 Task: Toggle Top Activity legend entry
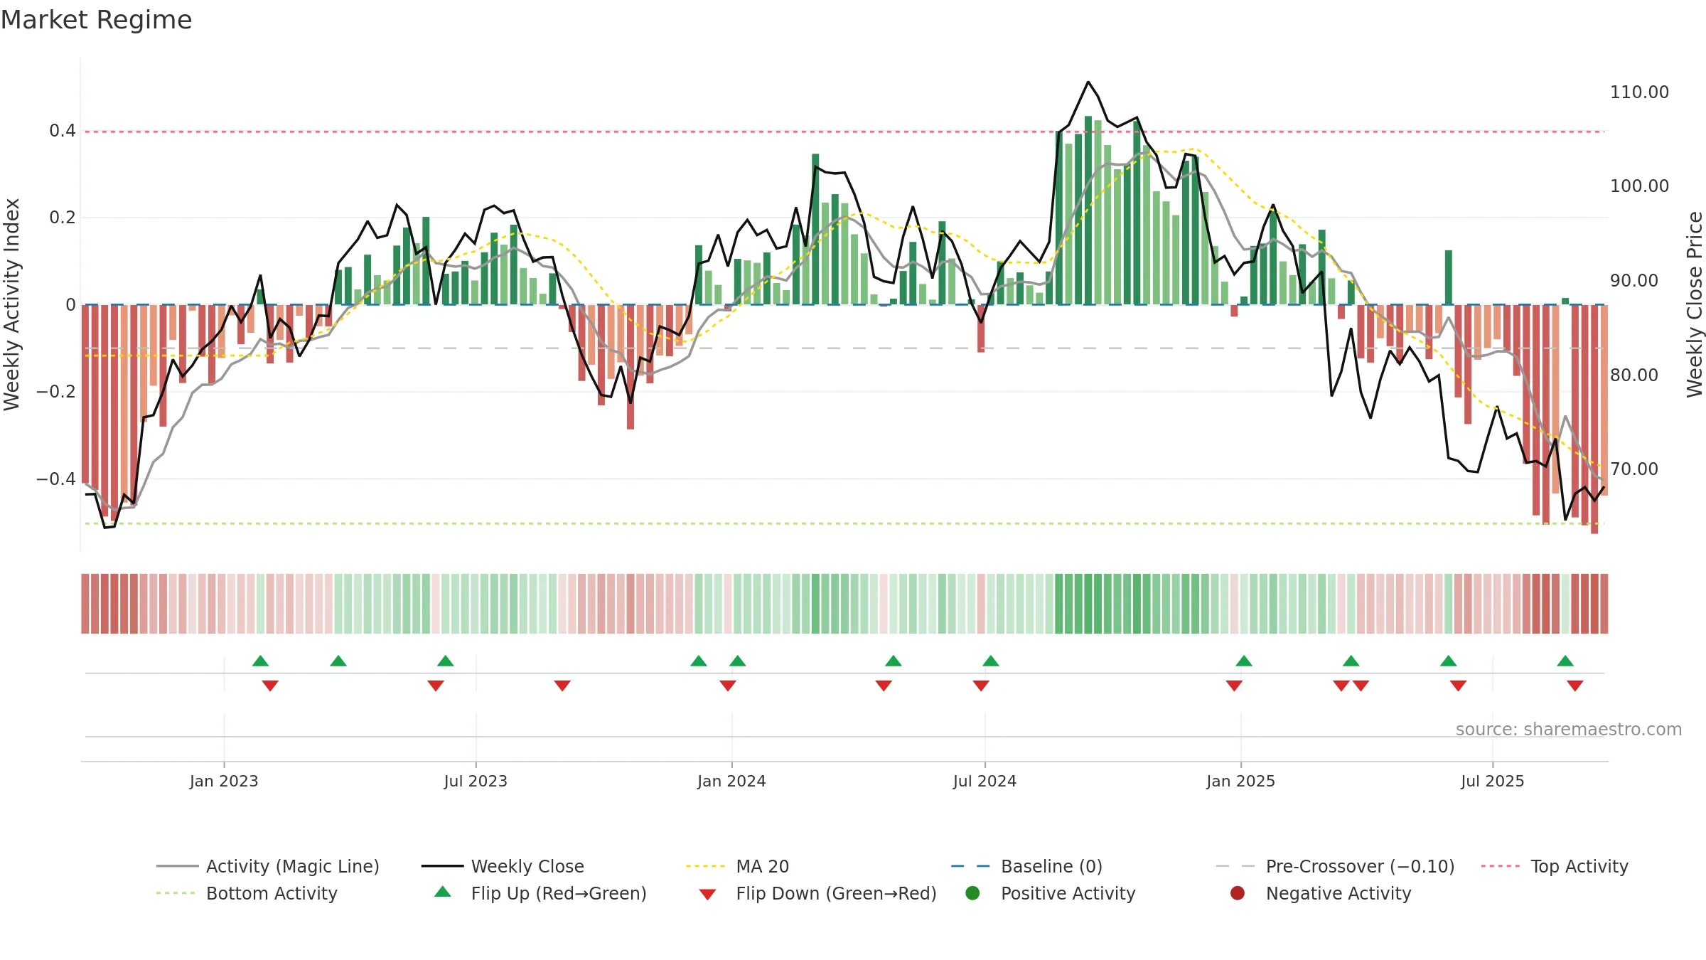1554,866
